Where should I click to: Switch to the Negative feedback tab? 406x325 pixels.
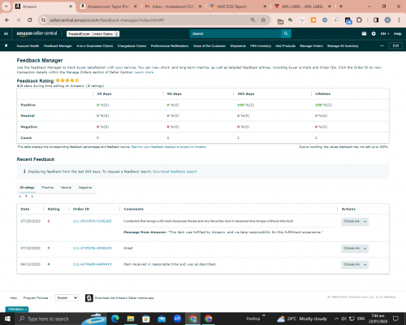[85, 188]
